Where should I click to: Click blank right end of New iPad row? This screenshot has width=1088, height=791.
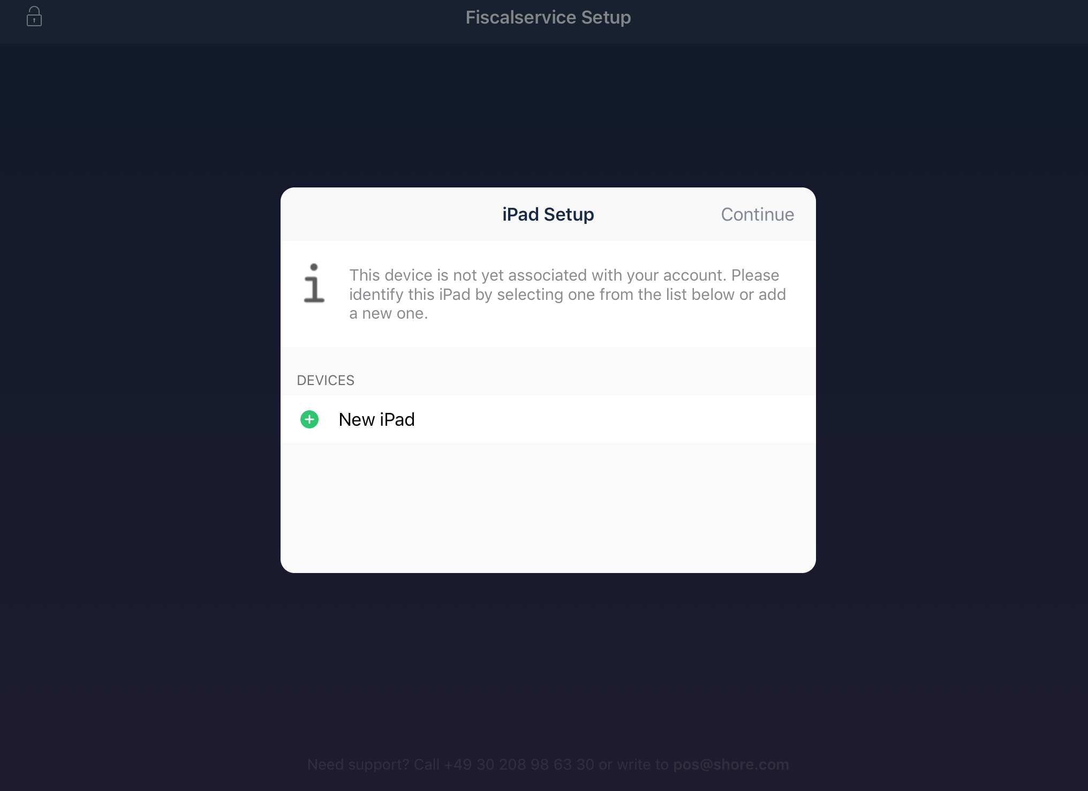coord(696,419)
